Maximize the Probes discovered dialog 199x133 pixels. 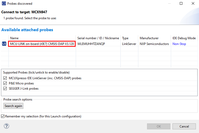tap(181, 4)
